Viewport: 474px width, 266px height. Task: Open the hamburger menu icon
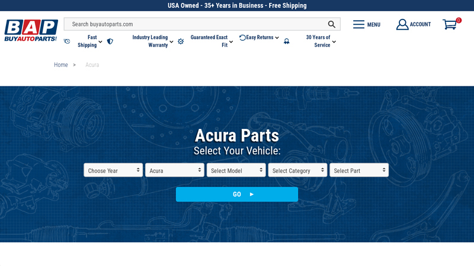pos(358,24)
